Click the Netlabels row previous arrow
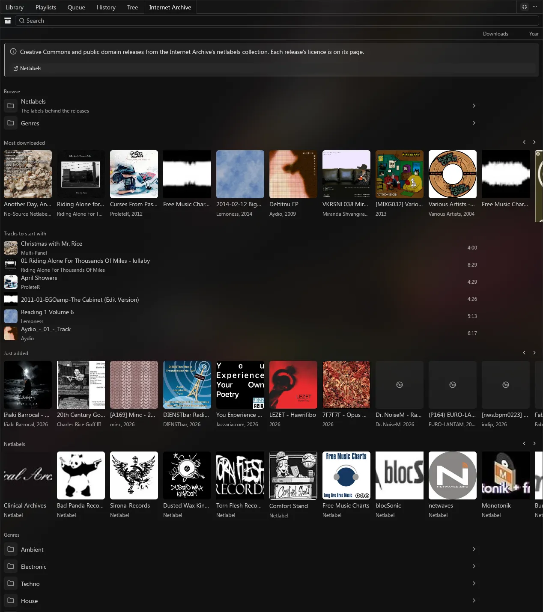Image resolution: width=543 pixels, height=612 pixels. tap(524, 443)
